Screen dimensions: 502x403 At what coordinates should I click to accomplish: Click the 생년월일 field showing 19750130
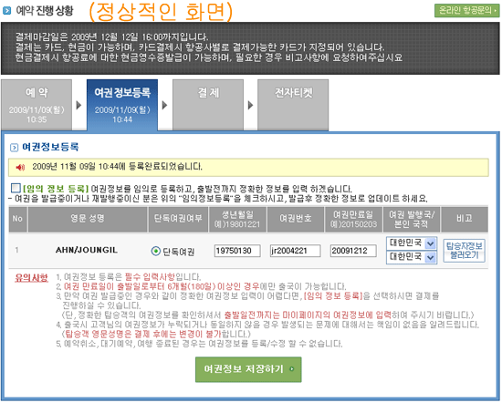[237, 251]
